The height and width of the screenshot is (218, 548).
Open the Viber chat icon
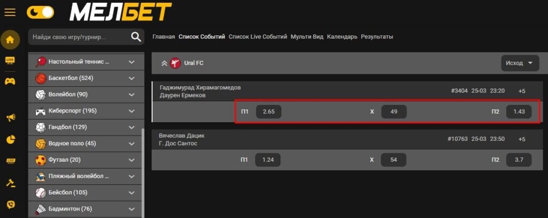[11, 205]
